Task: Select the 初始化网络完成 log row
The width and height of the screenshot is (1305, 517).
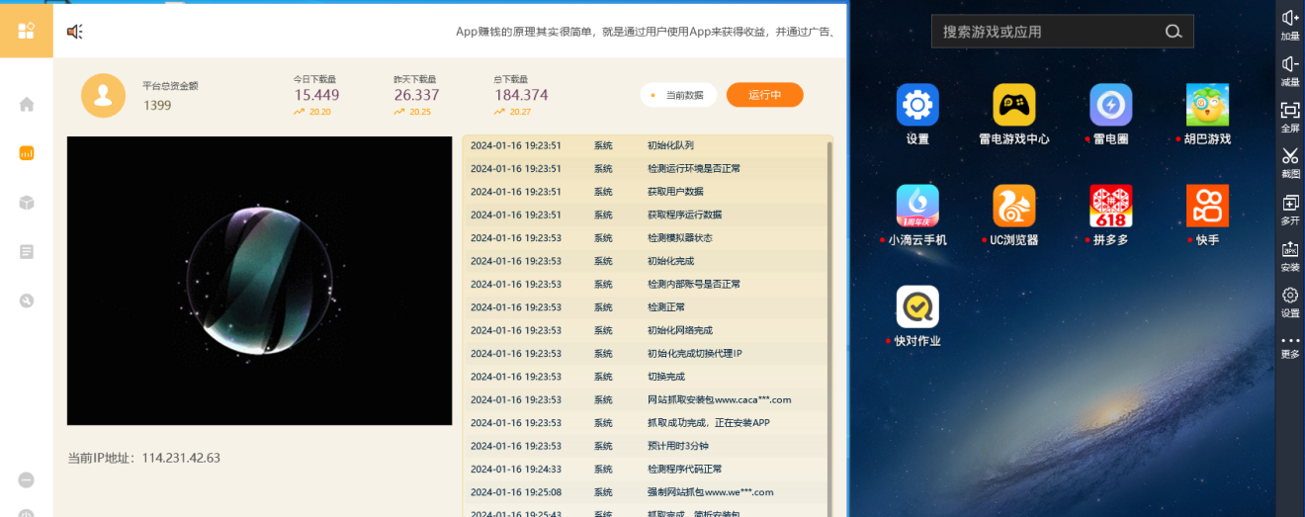Action: [x=645, y=330]
